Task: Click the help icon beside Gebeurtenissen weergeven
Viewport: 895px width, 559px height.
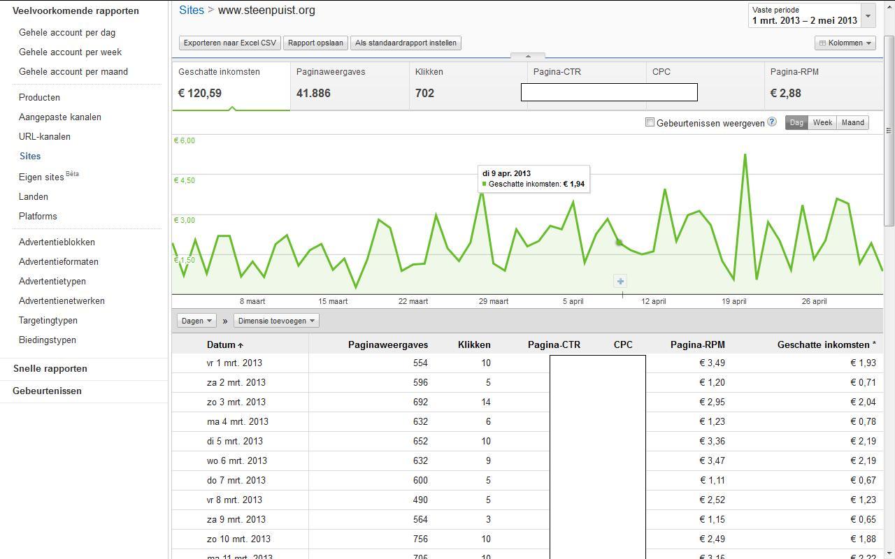Action: [x=772, y=122]
